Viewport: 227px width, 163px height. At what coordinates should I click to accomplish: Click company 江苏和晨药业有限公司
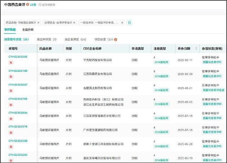coord(97,74)
